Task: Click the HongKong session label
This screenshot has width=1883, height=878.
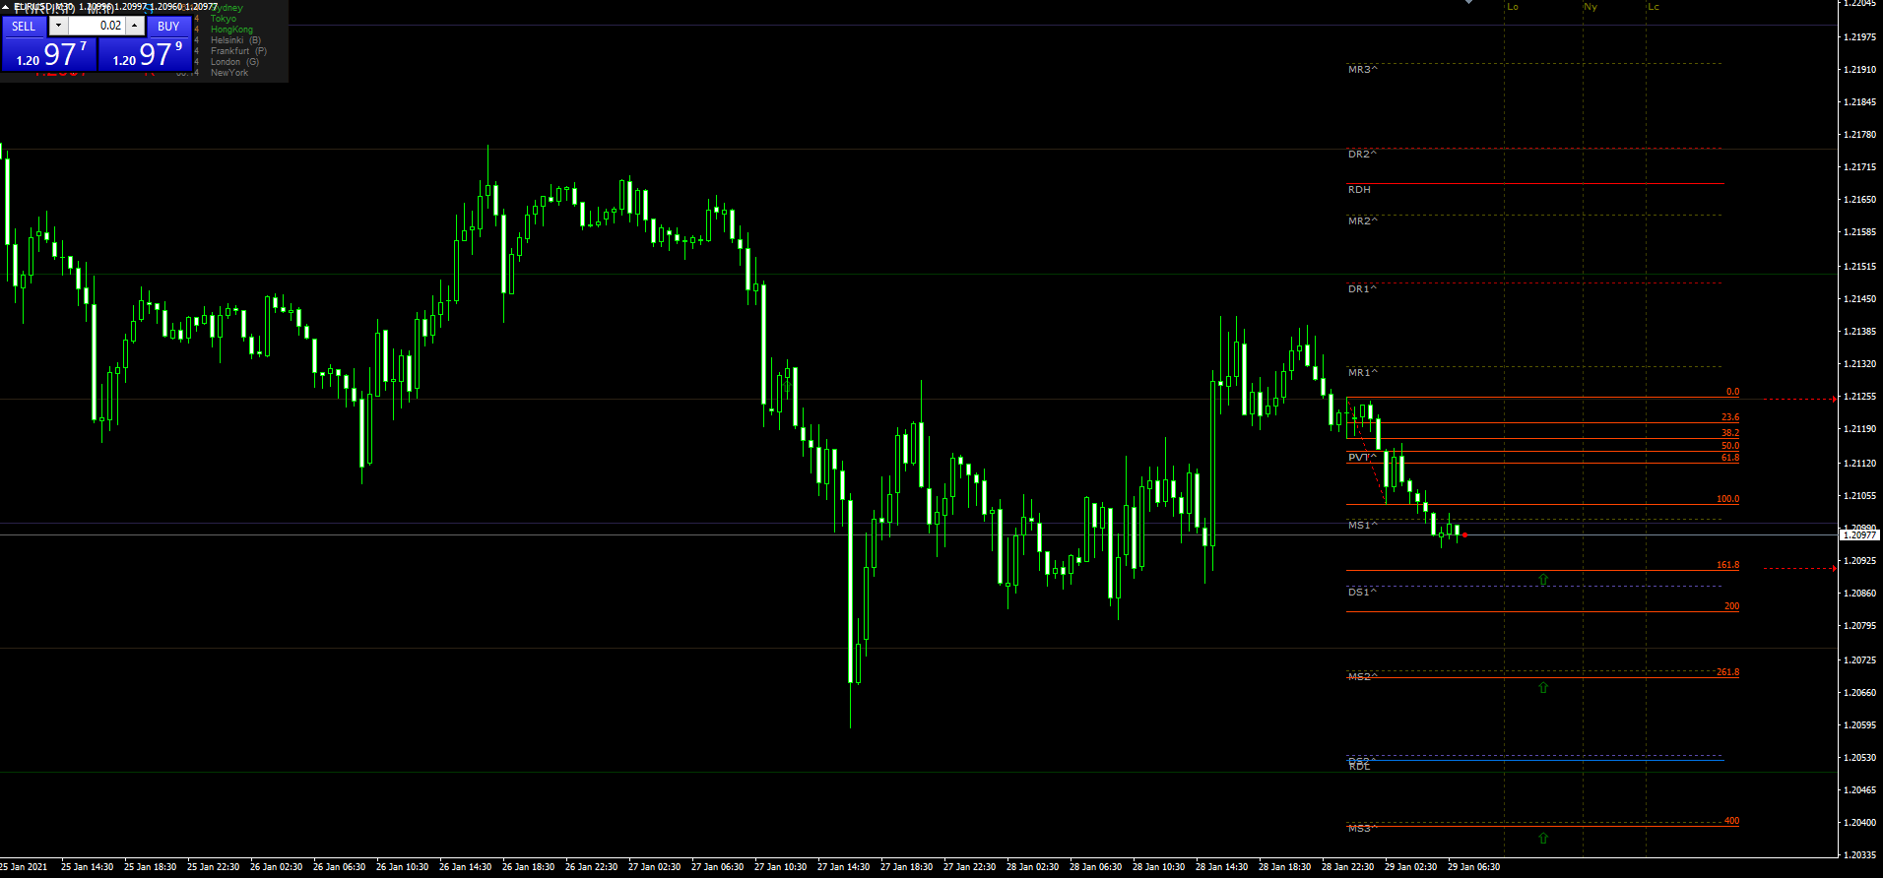Action: pyautogui.click(x=231, y=30)
